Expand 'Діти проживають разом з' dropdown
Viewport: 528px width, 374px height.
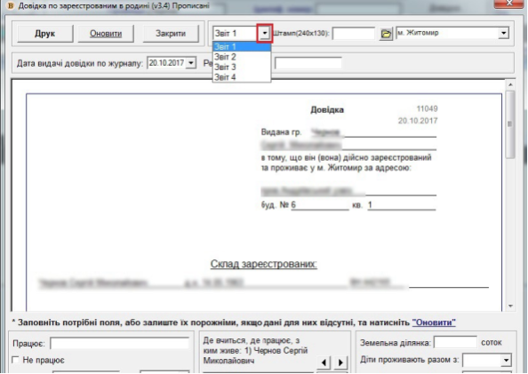506,360
